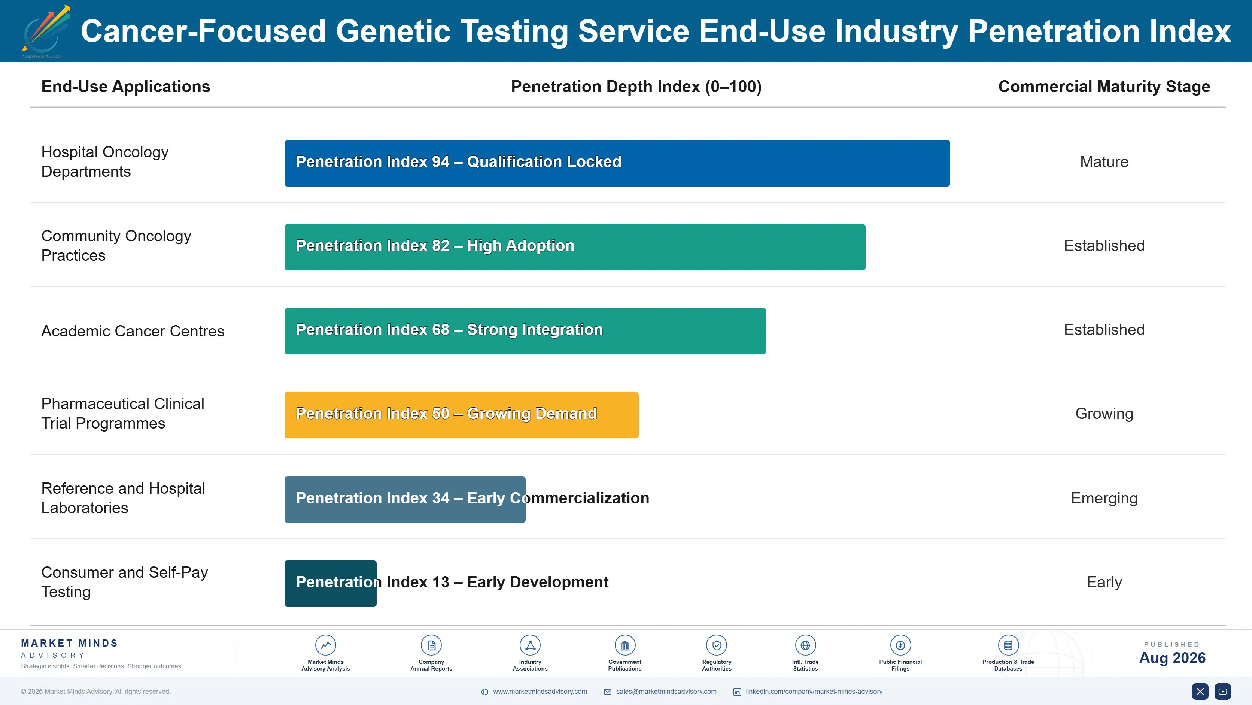Click the X social icon in footer
Image resolution: width=1252 pixels, height=705 pixels.
[x=1200, y=692]
